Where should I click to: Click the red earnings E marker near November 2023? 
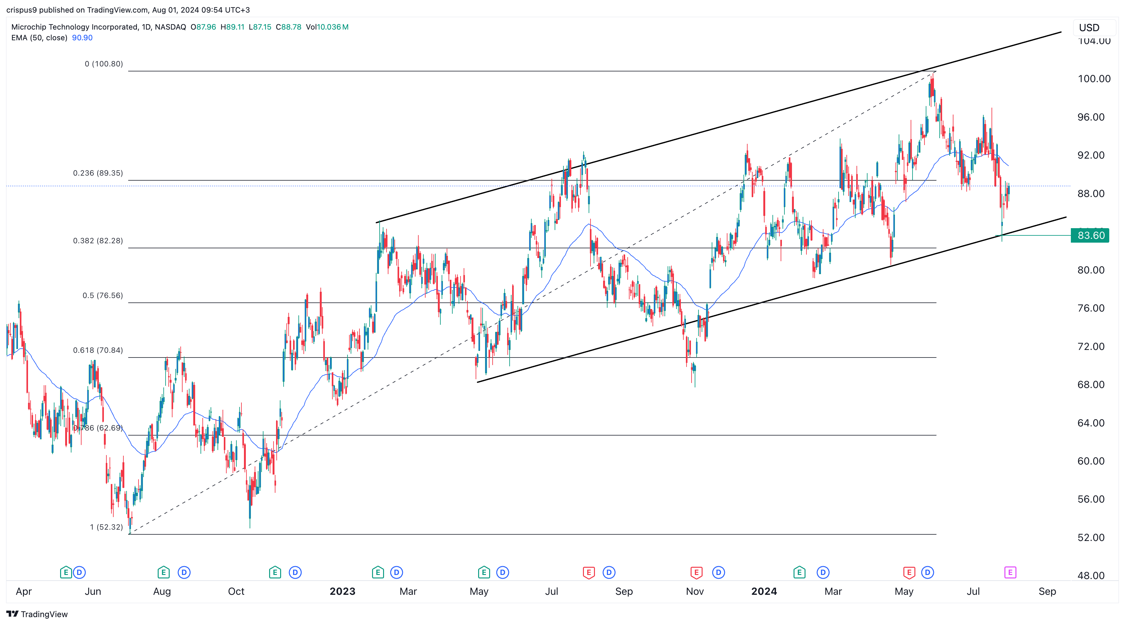[696, 572]
